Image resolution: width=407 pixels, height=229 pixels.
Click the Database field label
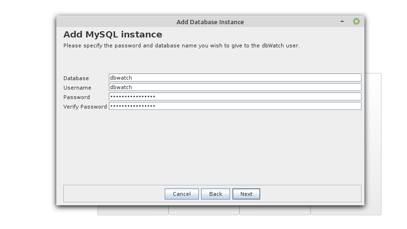pos(76,78)
